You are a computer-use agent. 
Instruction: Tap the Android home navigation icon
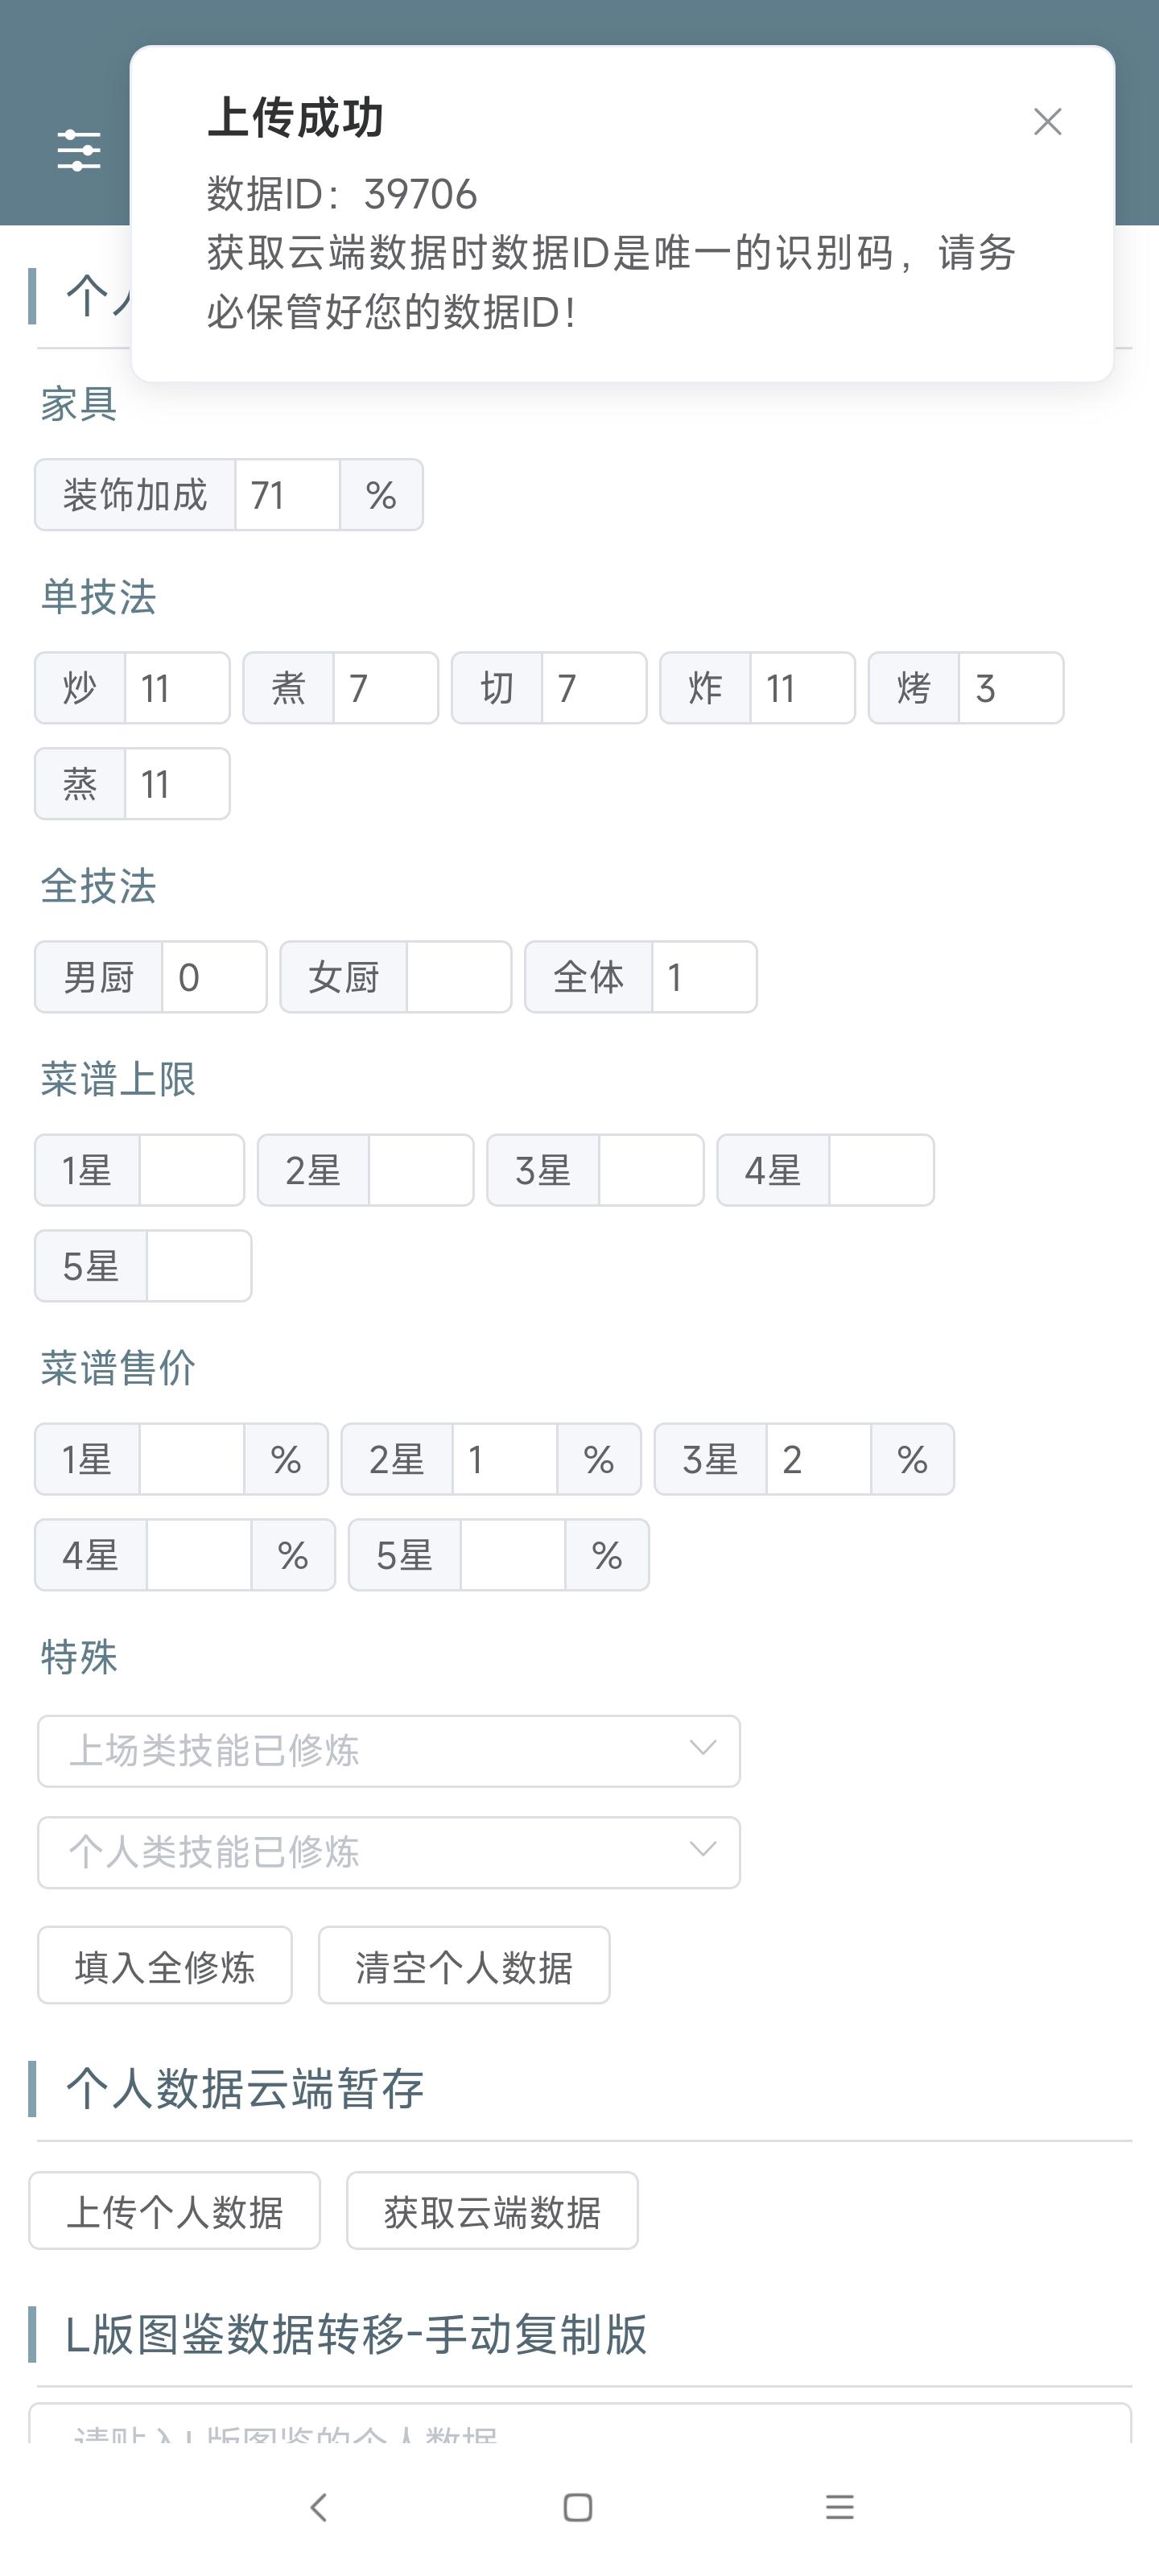(578, 2506)
